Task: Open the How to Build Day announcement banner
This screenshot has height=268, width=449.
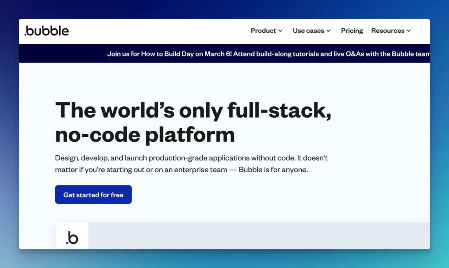Action: click(224, 54)
